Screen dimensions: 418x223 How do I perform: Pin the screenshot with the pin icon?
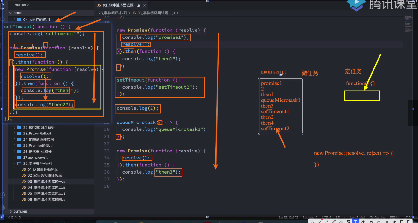coord(394,222)
